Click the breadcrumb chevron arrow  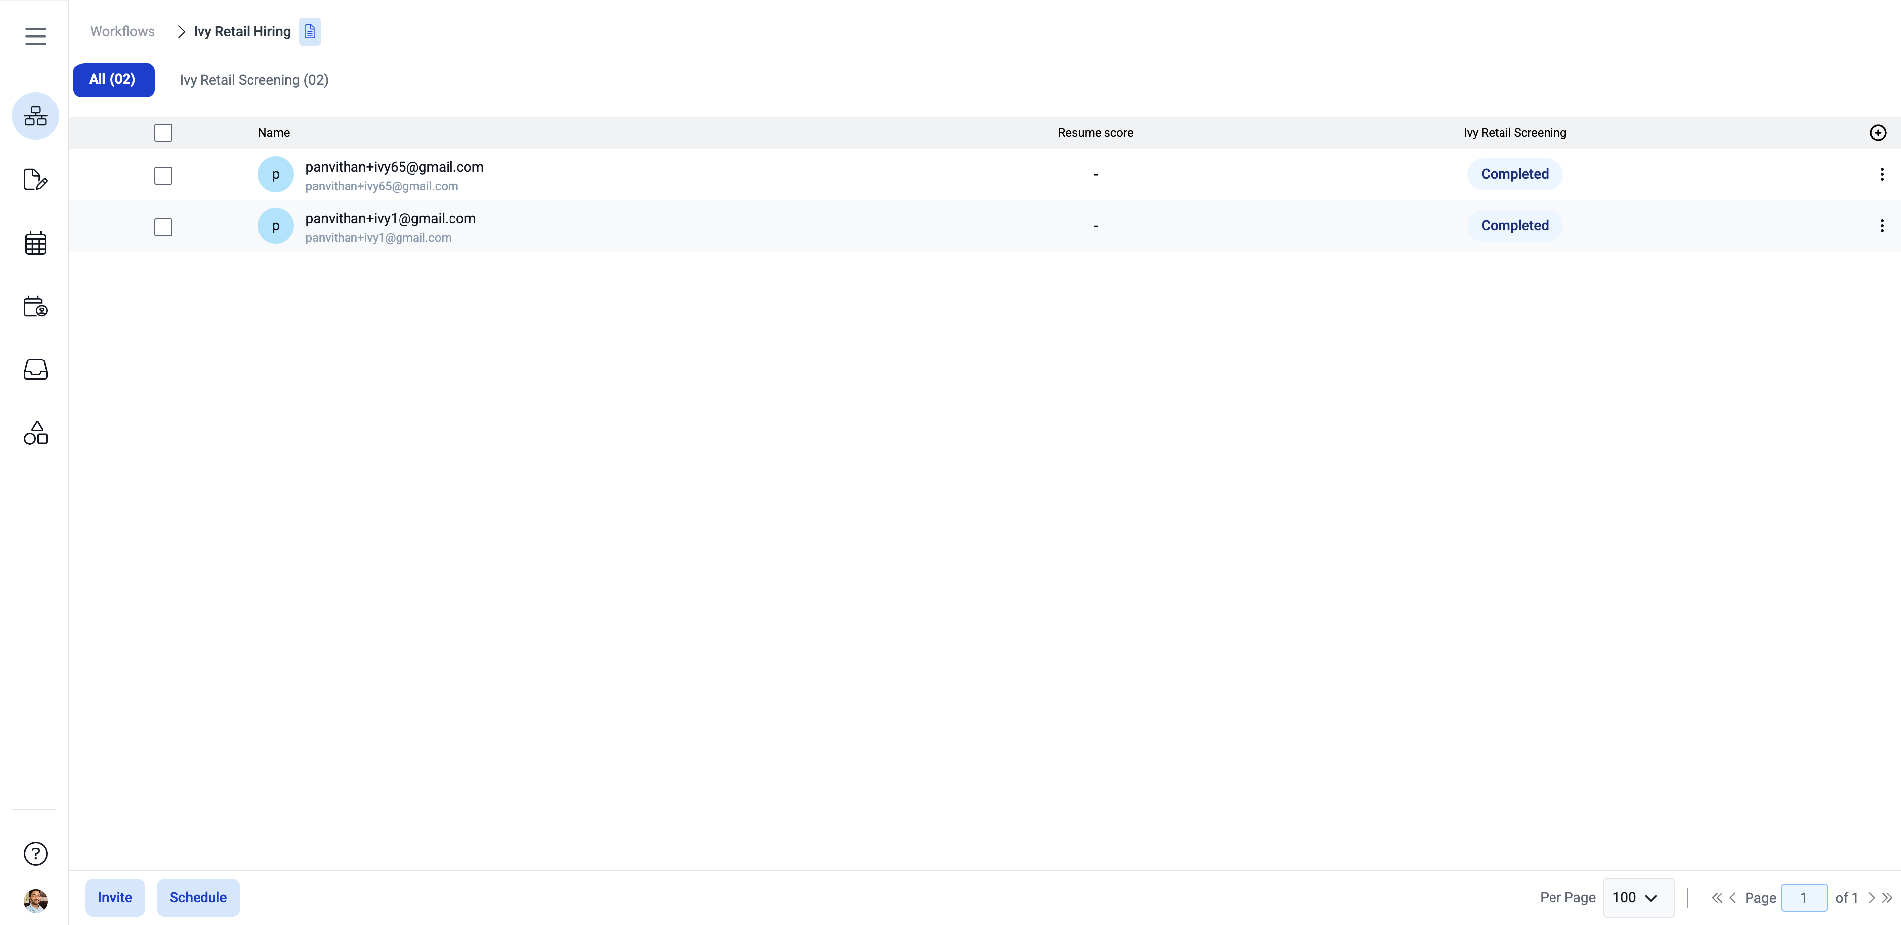point(181,32)
